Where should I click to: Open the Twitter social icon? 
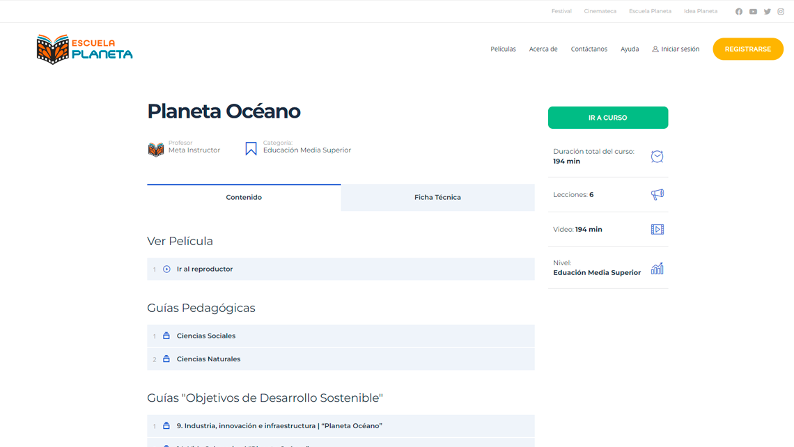(x=767, y=12)
